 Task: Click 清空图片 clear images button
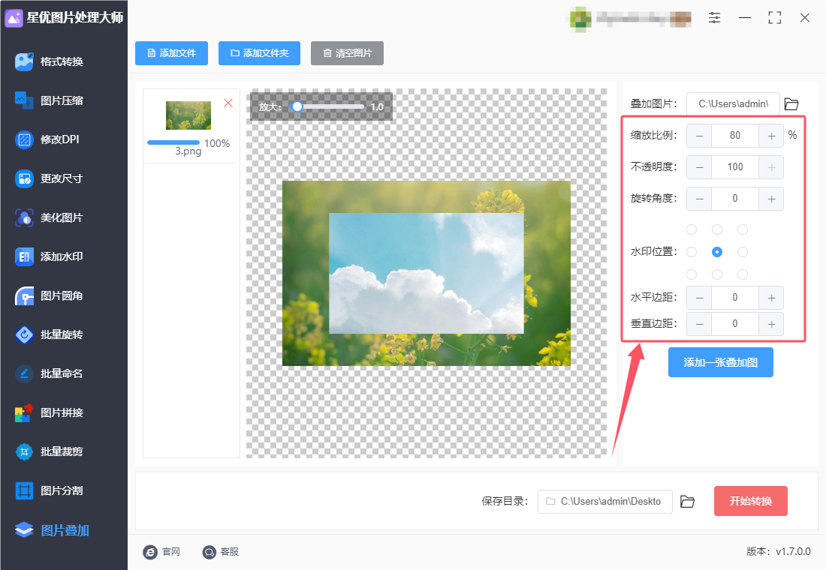point(347,53)
